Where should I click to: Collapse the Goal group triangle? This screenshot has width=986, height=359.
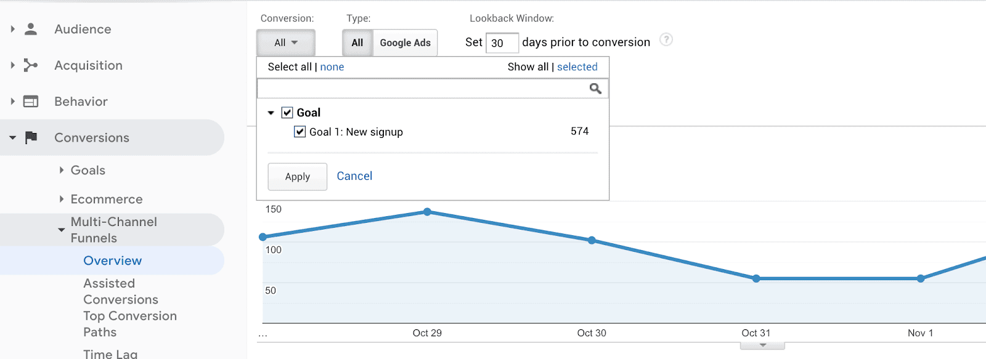coord(271,113)
